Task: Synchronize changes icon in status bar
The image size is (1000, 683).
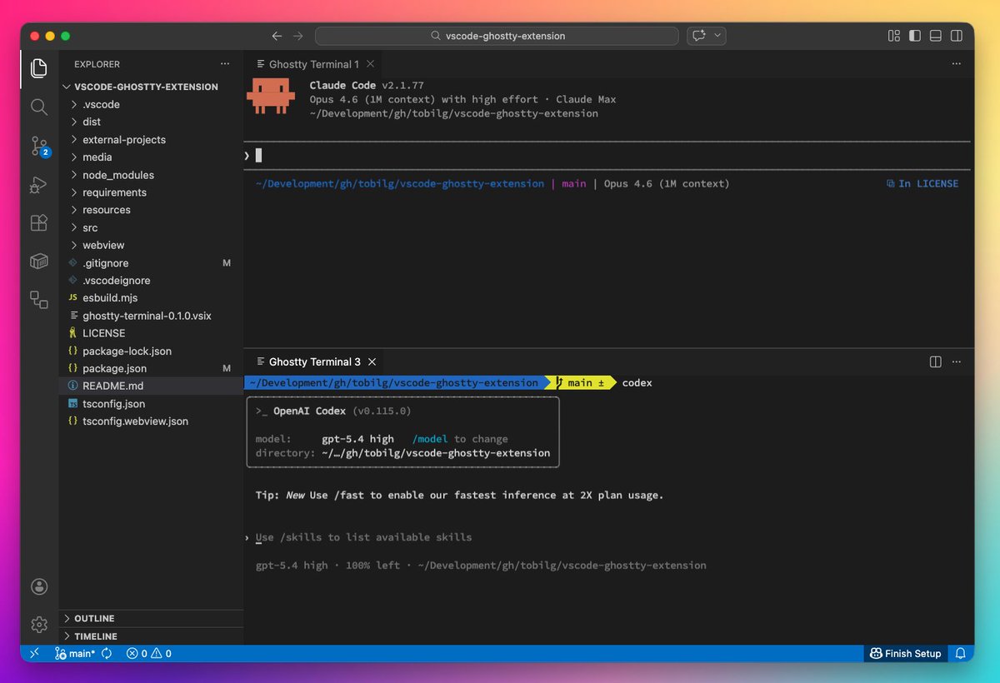Action: tap(107, 654)
